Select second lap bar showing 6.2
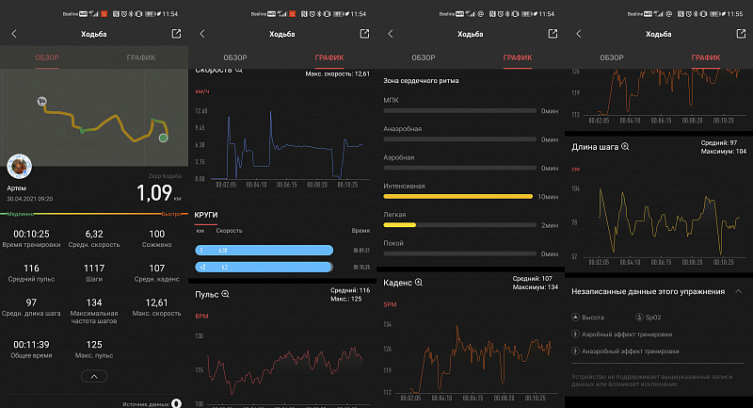753x408 pixels. [264, 267]
